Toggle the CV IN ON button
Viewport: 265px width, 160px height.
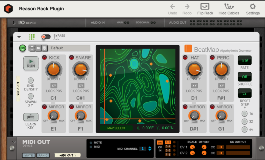point(160,143)
